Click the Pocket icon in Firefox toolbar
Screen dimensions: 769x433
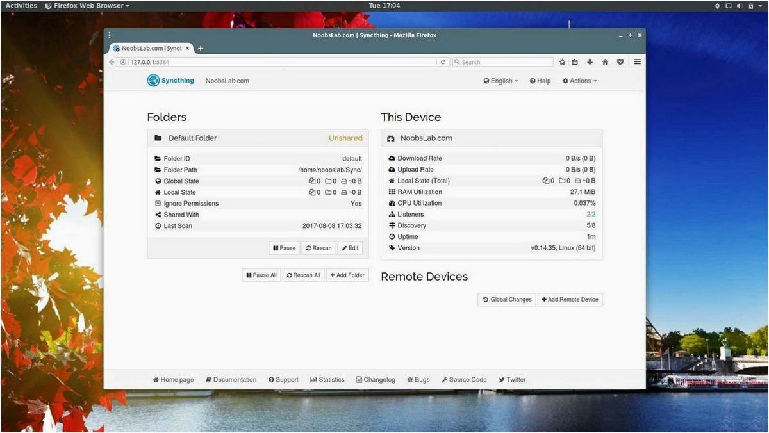tap(620, 62)
